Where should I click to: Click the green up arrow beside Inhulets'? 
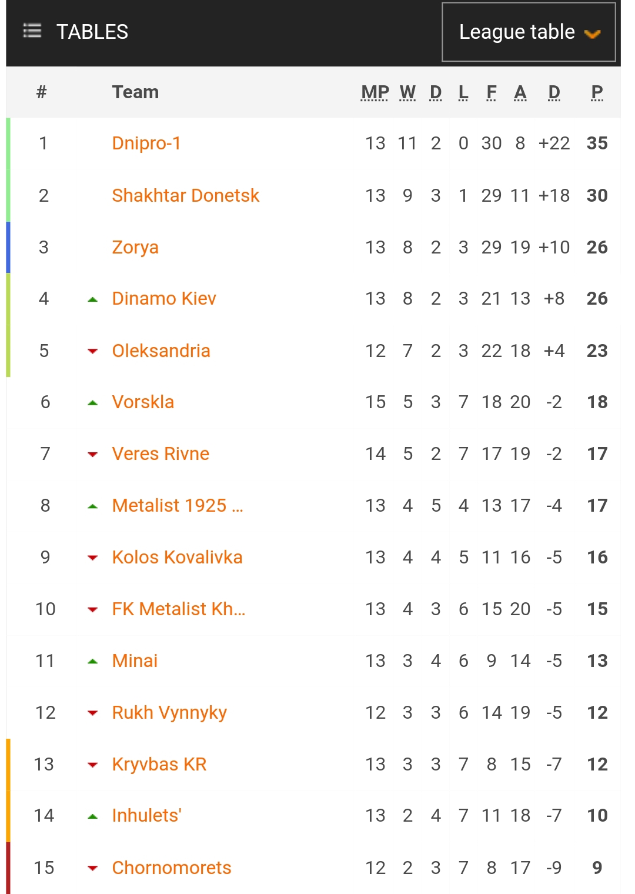point(92,816)
